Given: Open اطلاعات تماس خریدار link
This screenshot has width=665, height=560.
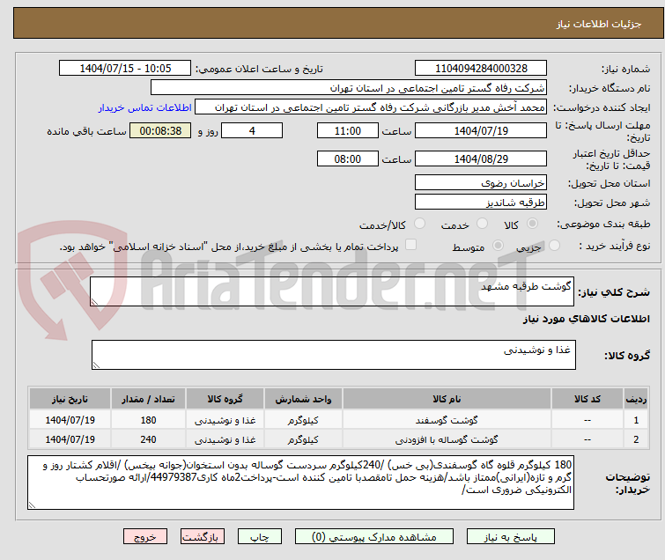Looking at the screenshot, I should (x=145, y=107).
